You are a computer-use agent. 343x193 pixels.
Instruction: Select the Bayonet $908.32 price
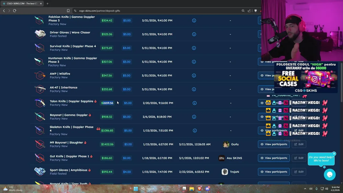107,117
